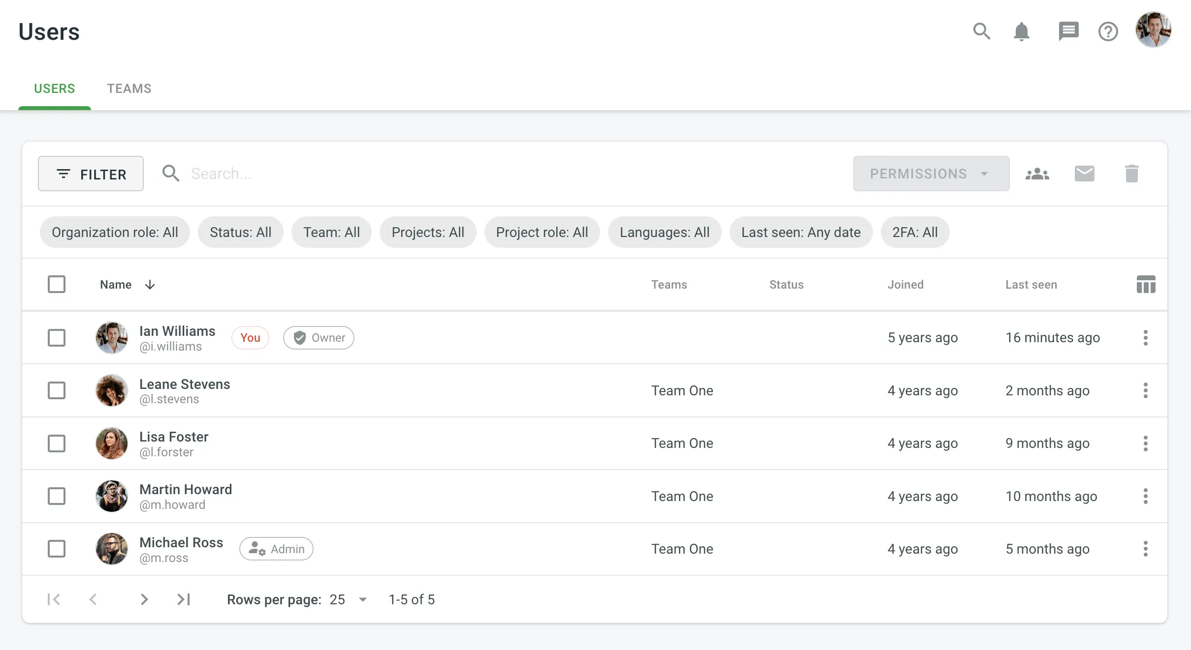Click the send email envelope icon
1191x650 pixels.
click(x=1084, y=174)
